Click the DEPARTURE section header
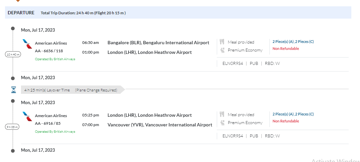Screen dimensions: 360x162 (21, 13)
